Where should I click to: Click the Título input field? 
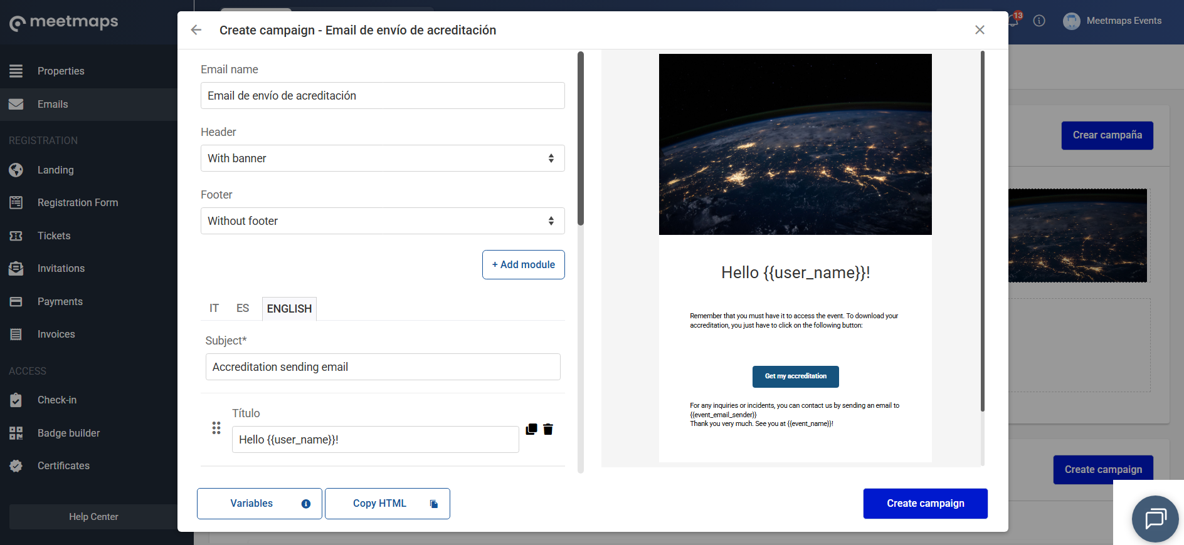click(x=375, y=440)
